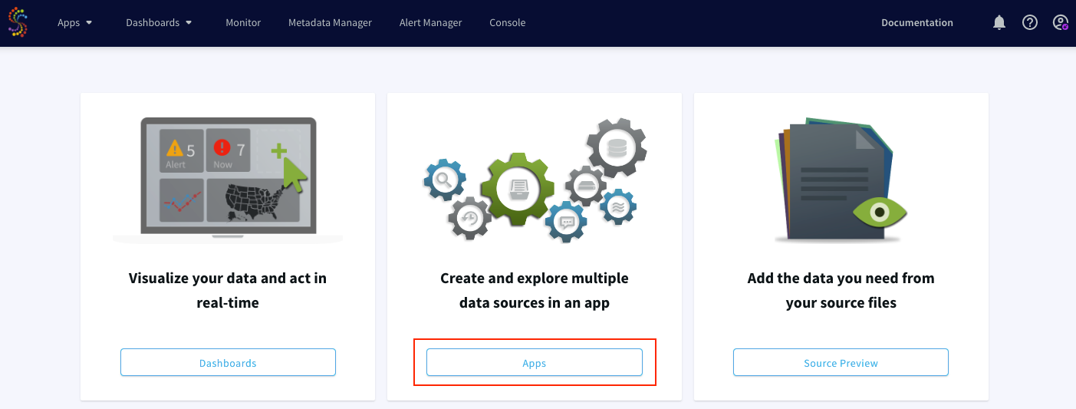1076x409 pixels.
Task: Go to Monitor page
Action: pyautogui.click(x=243, y=22)
